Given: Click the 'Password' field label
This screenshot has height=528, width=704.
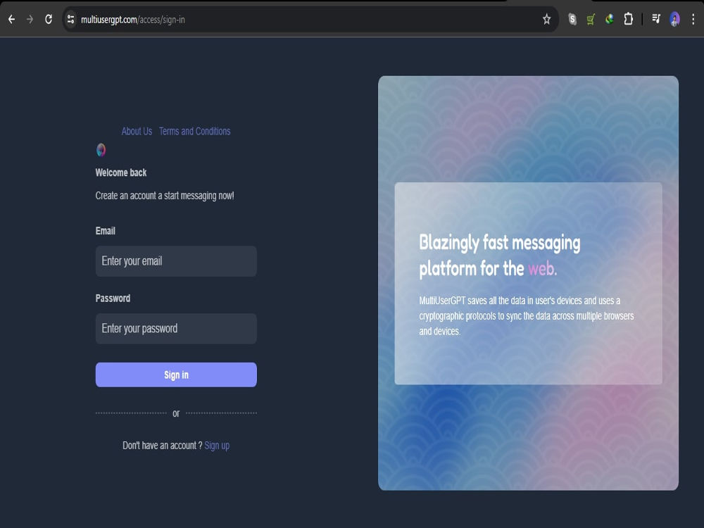Looking at the screenshot, I should tap(113, 298).
